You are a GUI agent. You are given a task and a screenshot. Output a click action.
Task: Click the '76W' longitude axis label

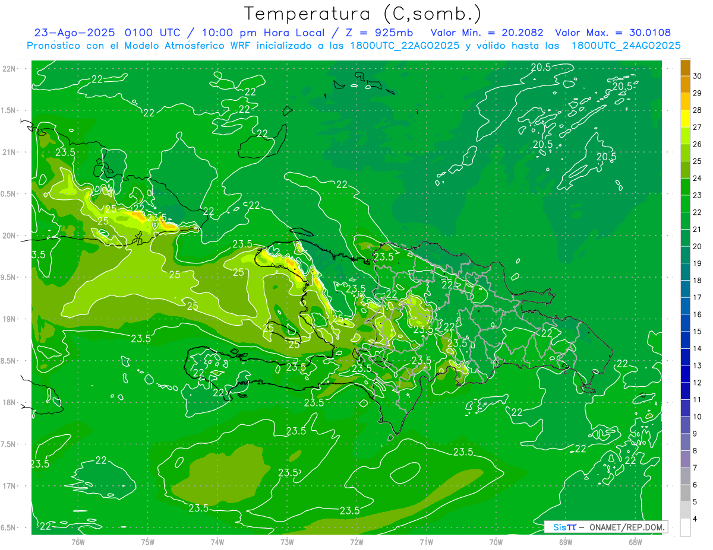click(78, 542)
